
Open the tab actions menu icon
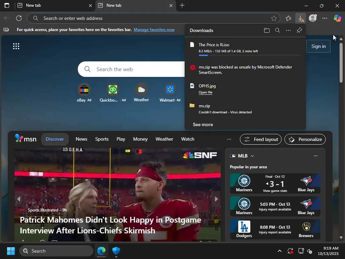click(x=7, y=5)
